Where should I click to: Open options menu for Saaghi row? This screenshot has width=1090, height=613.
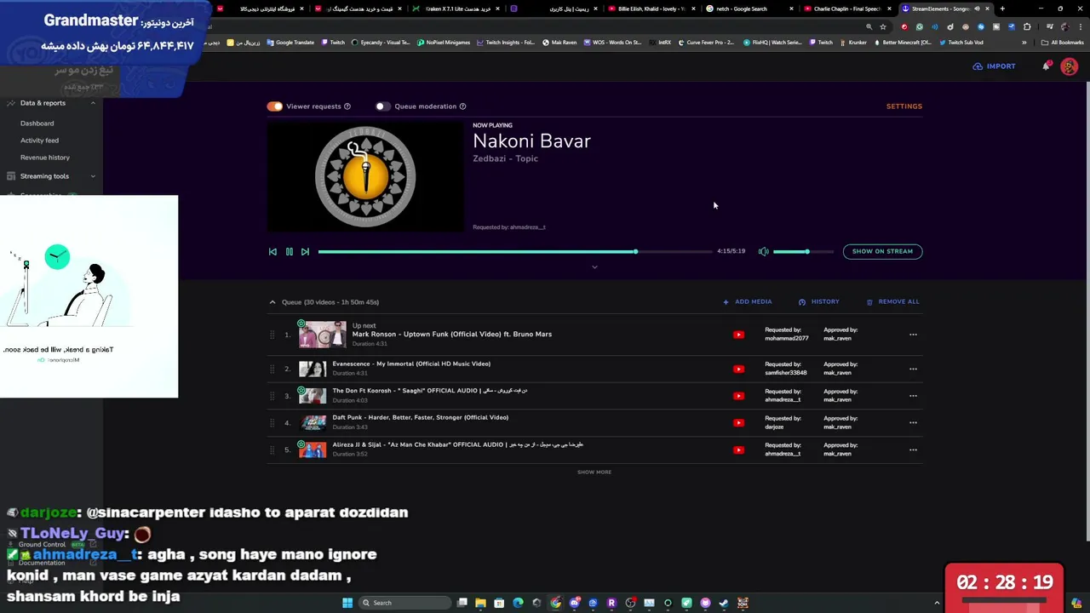coord(913,395)
